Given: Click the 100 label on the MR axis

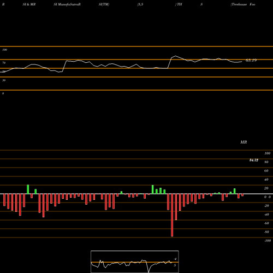Looking at the screenshot, I should coord(267,153).
